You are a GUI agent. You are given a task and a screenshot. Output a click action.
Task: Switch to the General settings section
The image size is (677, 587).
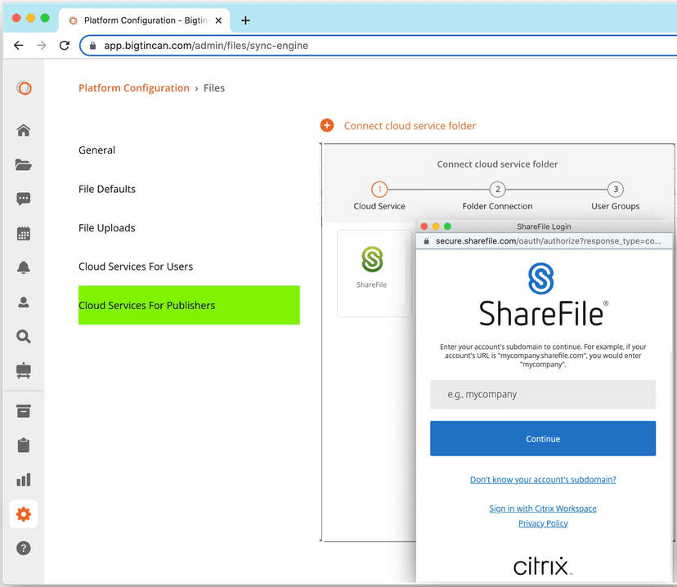(x=96, y=150)
